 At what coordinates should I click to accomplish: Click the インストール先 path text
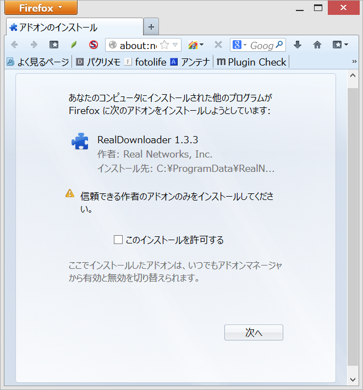click(186, 169)
